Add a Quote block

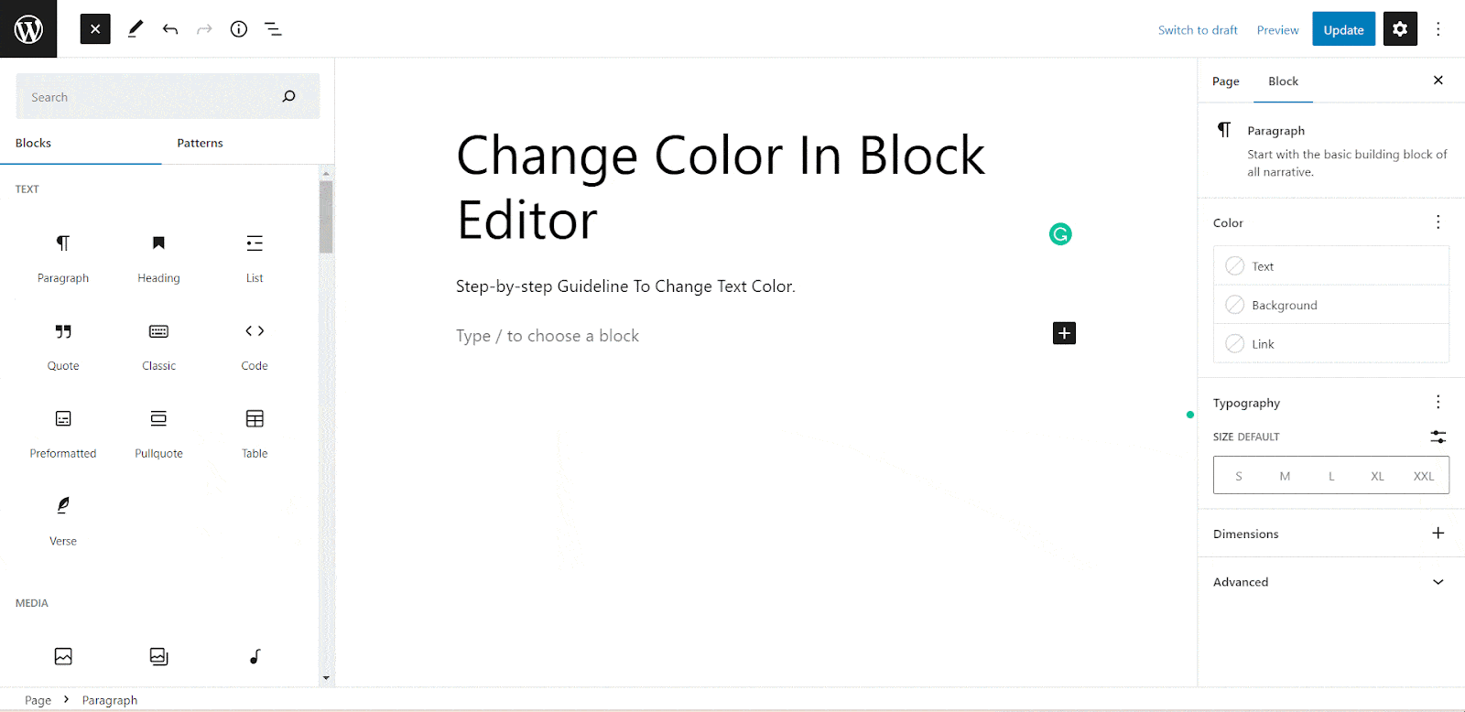(x=62, y=346)
